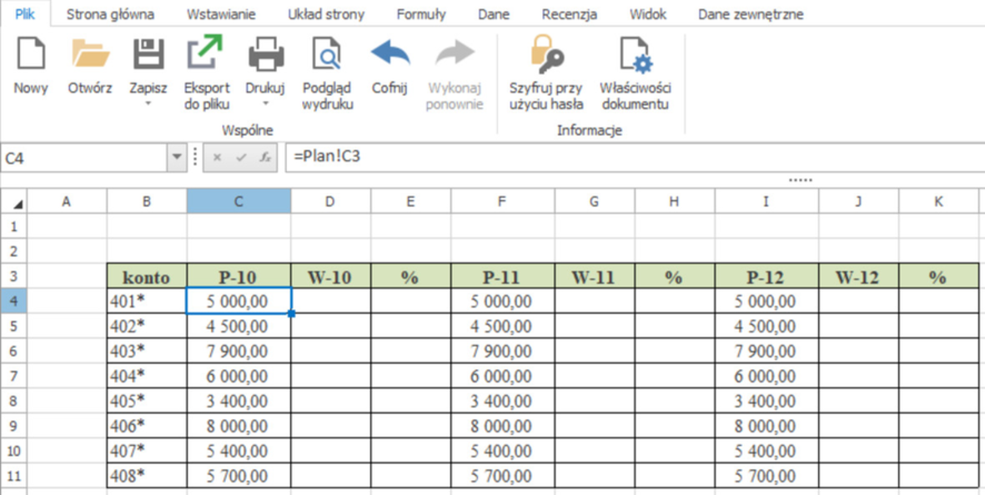This screenshot has width=985, height=495.
Task: Open Podgląd wydruku print preview
Action: tap(327, 56)
